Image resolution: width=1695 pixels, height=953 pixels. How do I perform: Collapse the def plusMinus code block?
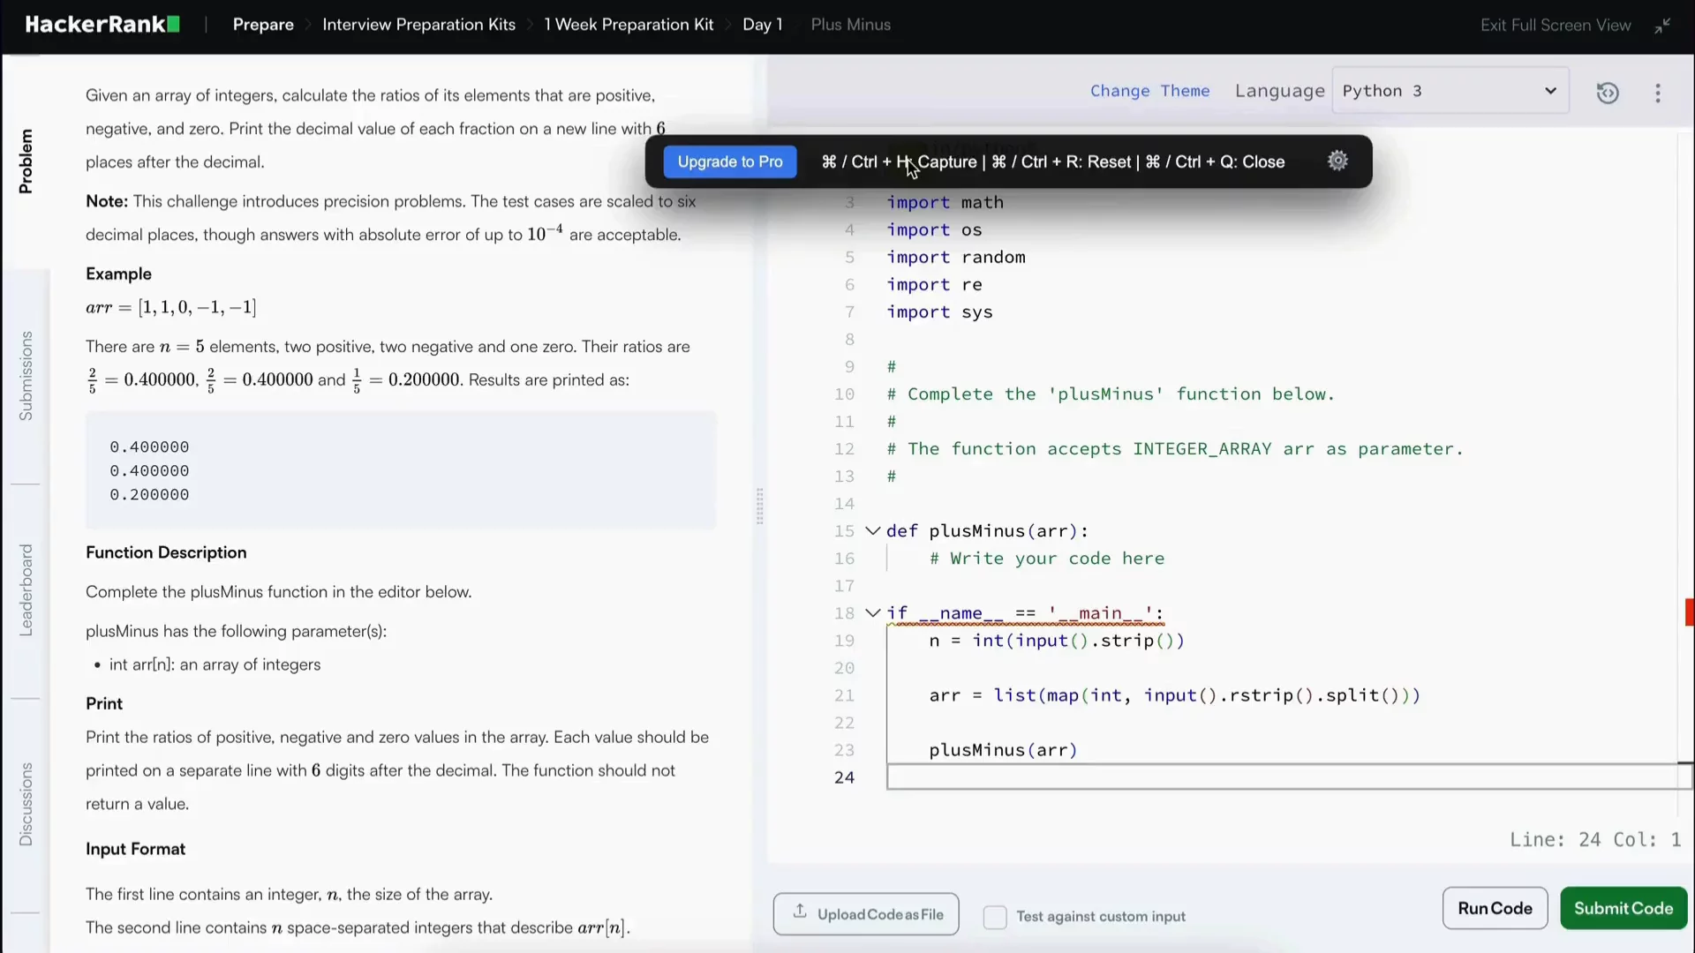coord(872,531)
